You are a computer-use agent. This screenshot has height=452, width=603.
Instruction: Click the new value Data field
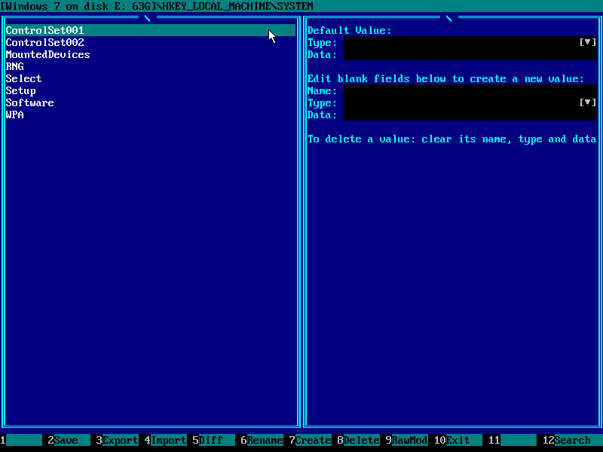click(x=470, y=115)
